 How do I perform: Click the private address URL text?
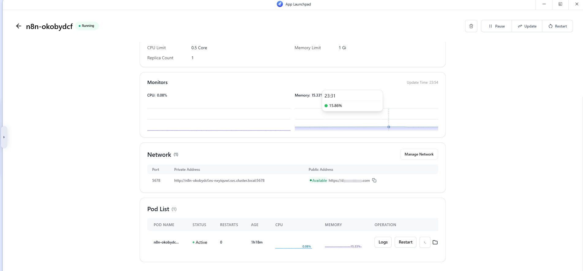[219, 181]
